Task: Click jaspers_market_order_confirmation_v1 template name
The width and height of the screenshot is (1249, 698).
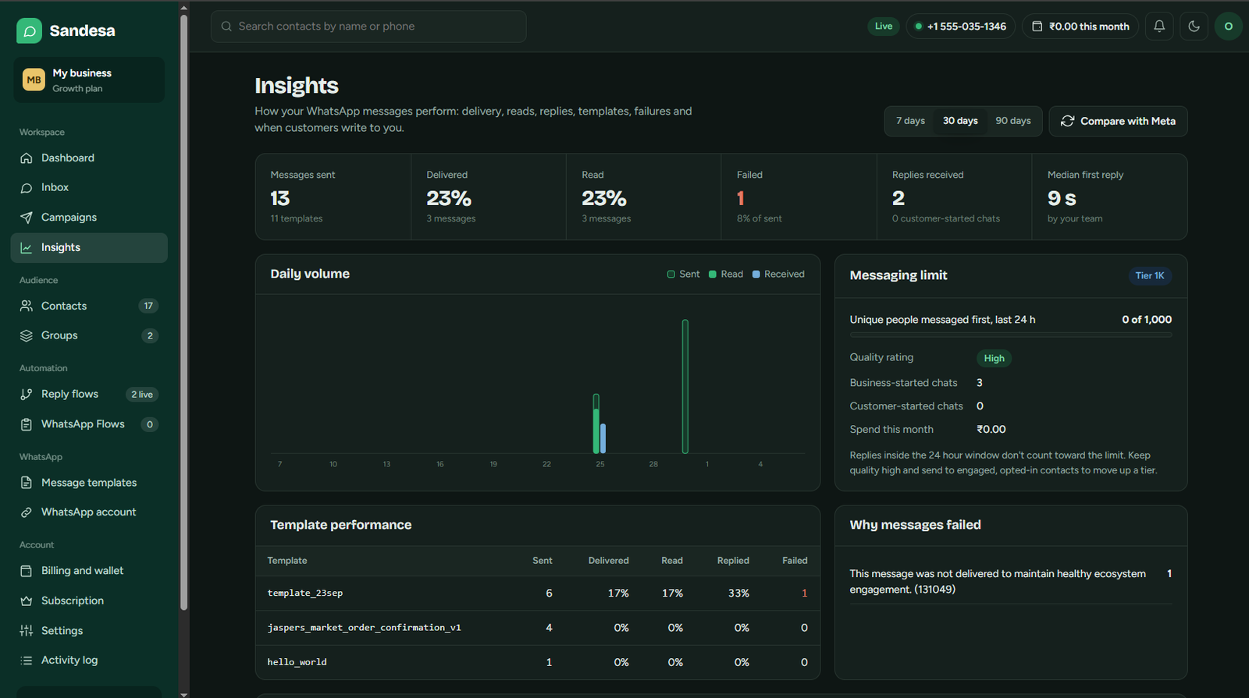Action: pos(365,628)
